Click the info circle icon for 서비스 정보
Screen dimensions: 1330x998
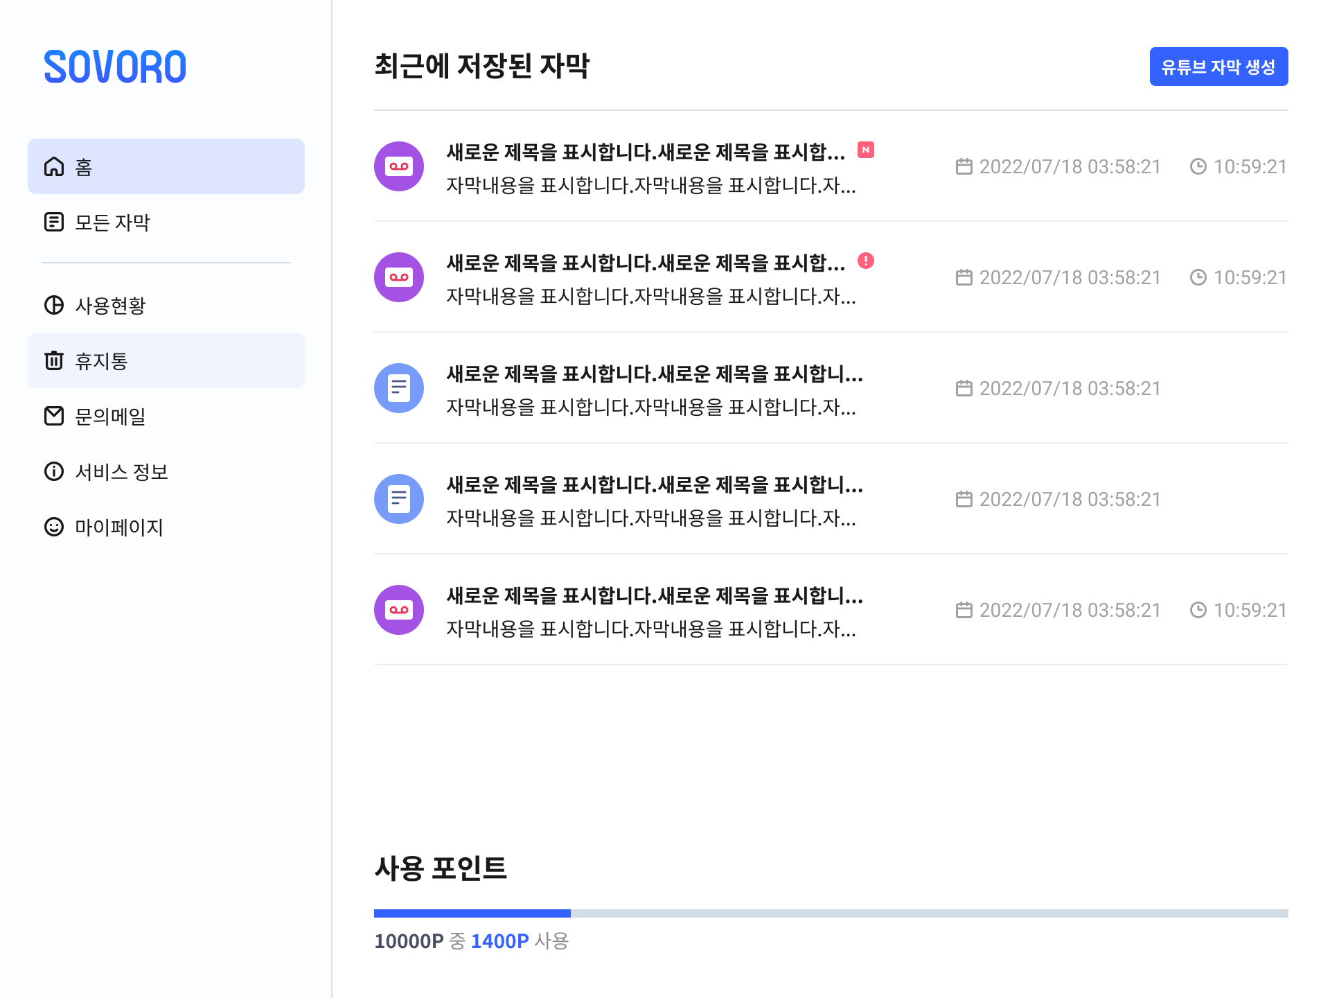(54, 472)
